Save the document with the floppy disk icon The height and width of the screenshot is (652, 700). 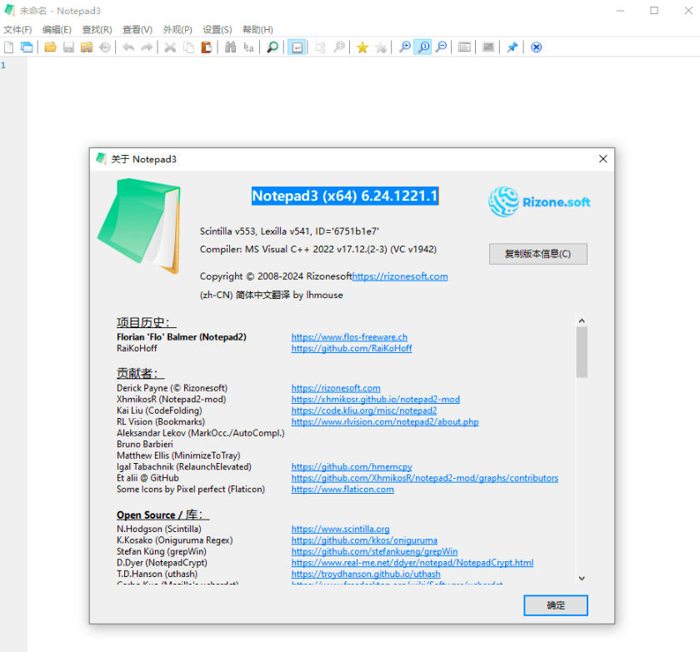(x=68, y=47)
